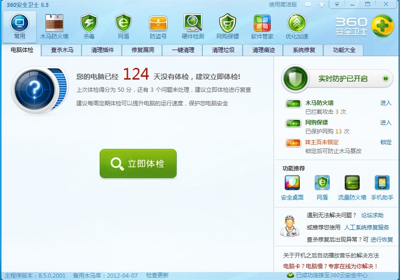Image resolution: width=400 pixels, height=280 pixels.
Task: Open the 网盾 shield icon in top toolbar
Action: 124,23
